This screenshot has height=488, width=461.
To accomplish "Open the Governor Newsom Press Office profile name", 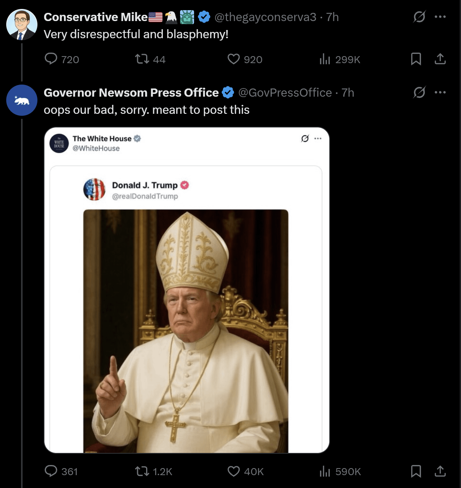I will (131, 93).
